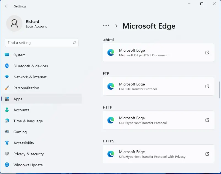Screen dimensions: 221x174
Task: Click the Privacy & security shield icon
Action: 7,154
